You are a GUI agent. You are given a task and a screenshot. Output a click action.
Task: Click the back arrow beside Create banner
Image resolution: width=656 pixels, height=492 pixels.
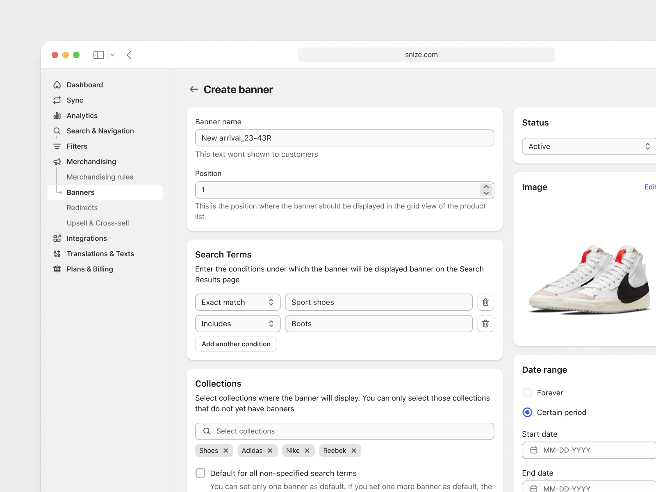click(194, 89)
